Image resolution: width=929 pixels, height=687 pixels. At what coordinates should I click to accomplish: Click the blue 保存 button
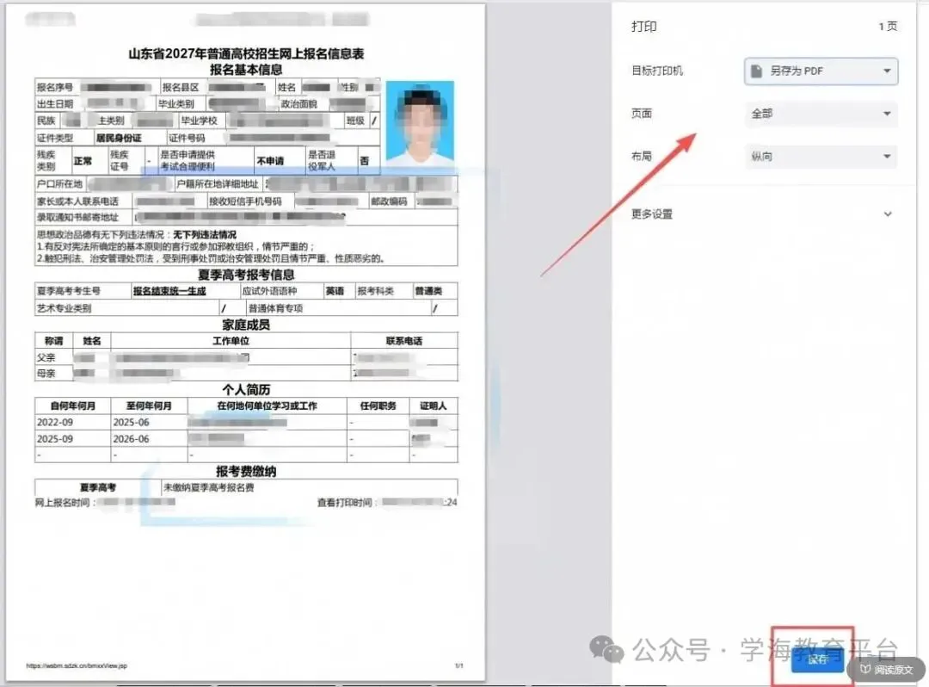(817, 659)
